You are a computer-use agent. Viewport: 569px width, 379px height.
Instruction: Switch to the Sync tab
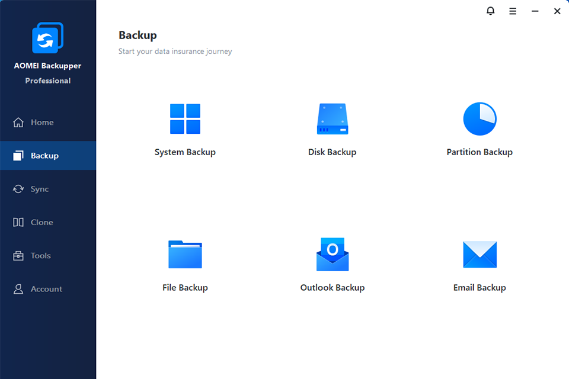48,189
